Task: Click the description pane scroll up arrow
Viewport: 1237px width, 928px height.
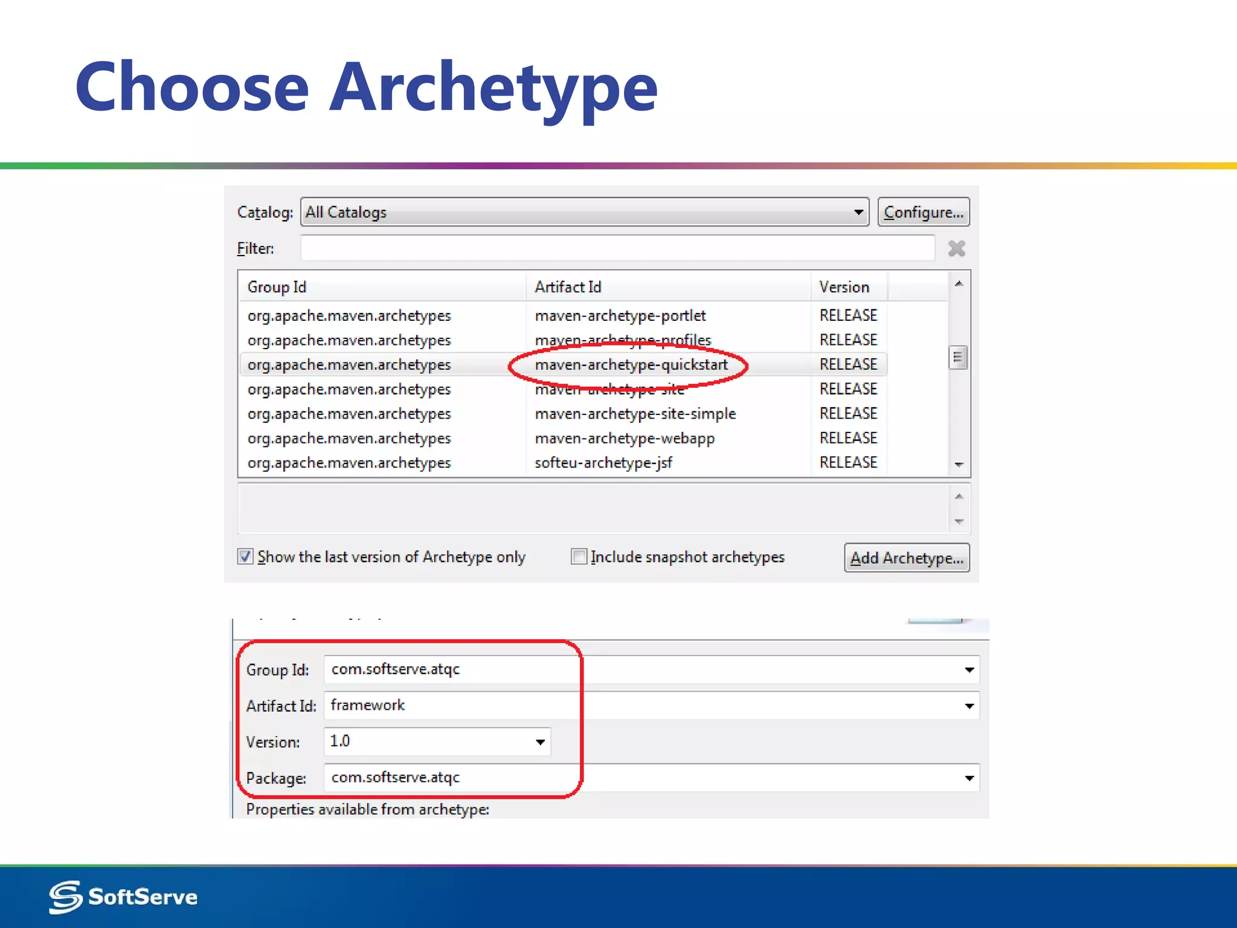Action: [x=959, y=497]
